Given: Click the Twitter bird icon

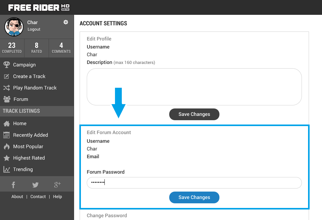Looking at the screenshot, I should tap(35, 185).
